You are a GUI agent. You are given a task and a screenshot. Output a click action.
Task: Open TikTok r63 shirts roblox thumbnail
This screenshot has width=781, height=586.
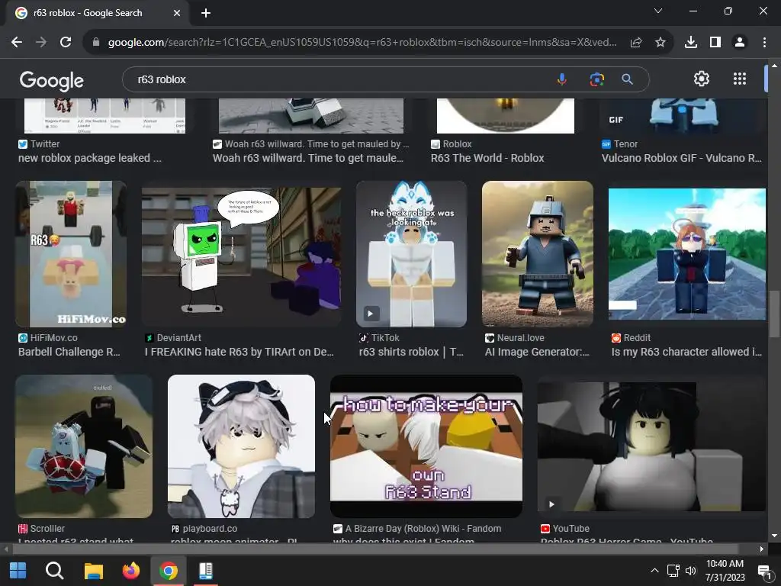pos(411,253)
